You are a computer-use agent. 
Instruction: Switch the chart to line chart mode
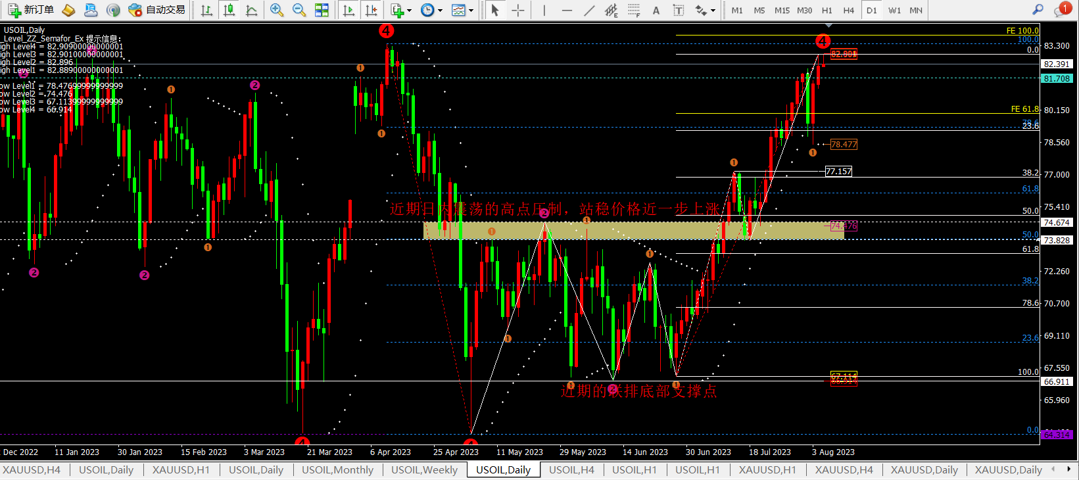coord(251,10)
